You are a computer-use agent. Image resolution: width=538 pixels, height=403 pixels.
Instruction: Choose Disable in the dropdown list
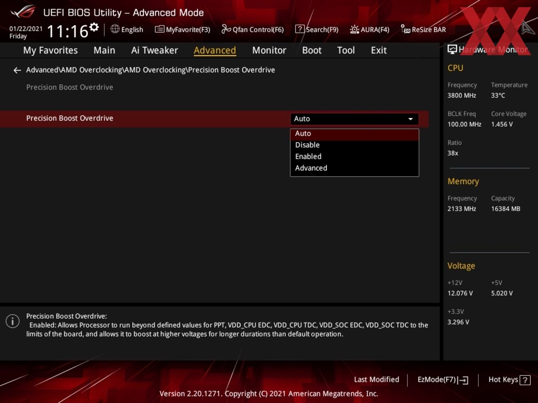354,145
